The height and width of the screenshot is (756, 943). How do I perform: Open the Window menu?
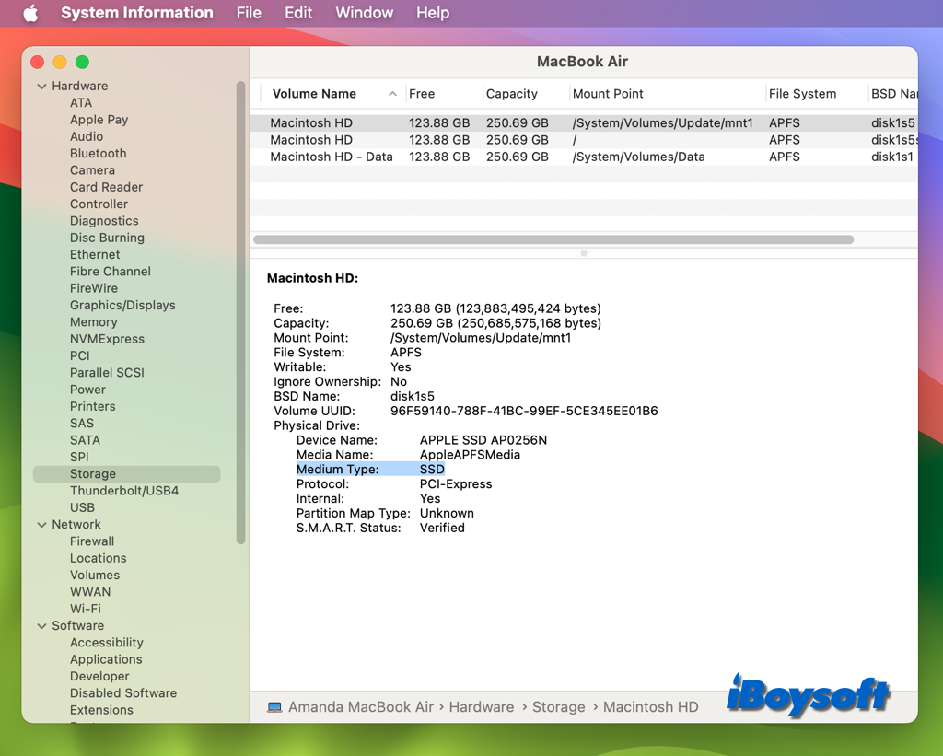coord(364,13)
